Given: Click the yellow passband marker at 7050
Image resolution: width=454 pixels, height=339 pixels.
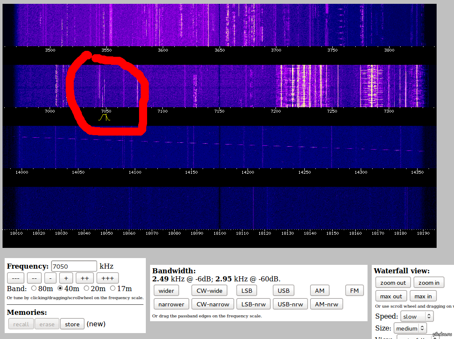Looking at the screenshot, I should pos(104,118).
